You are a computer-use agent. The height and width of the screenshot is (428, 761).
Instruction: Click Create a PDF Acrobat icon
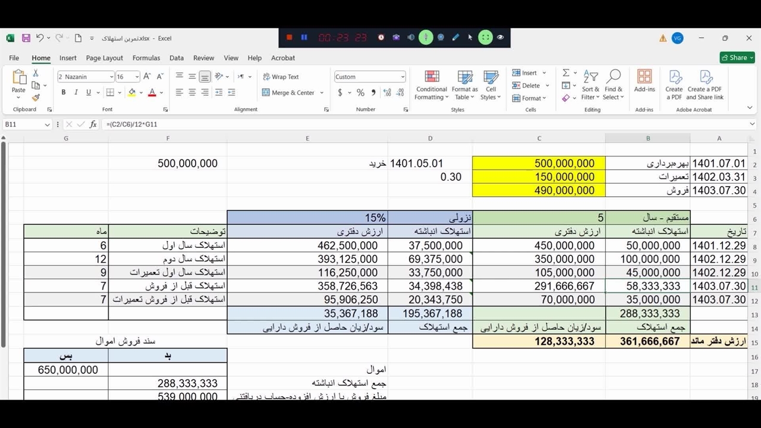point(674,85)
